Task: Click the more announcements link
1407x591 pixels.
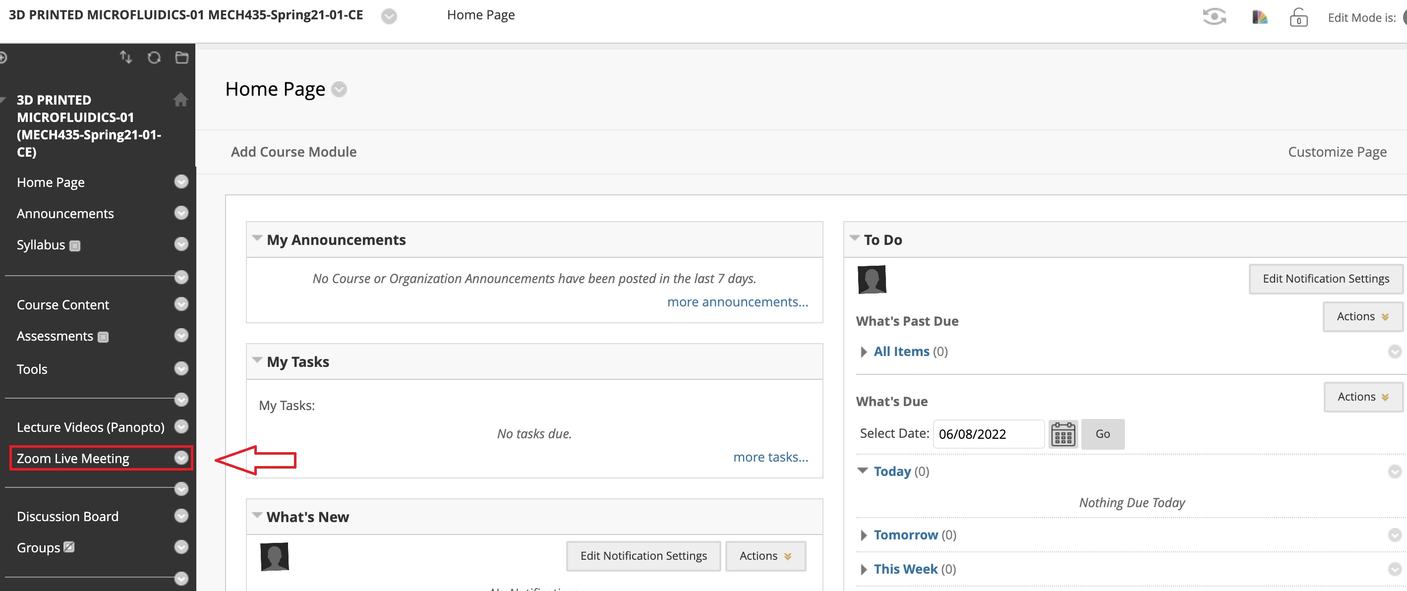Action: pyautogui.click(x=737, y=302)
